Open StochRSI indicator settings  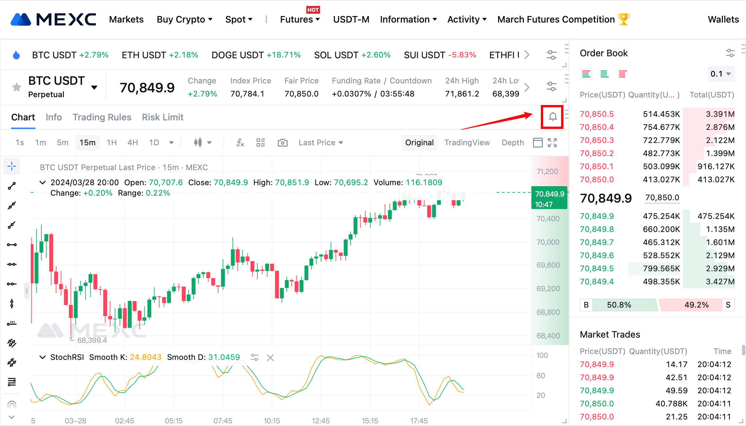254,357
